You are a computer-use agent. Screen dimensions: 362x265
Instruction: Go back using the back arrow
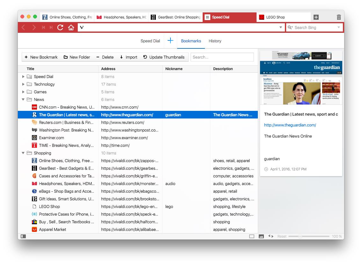(x=23, y=28)
